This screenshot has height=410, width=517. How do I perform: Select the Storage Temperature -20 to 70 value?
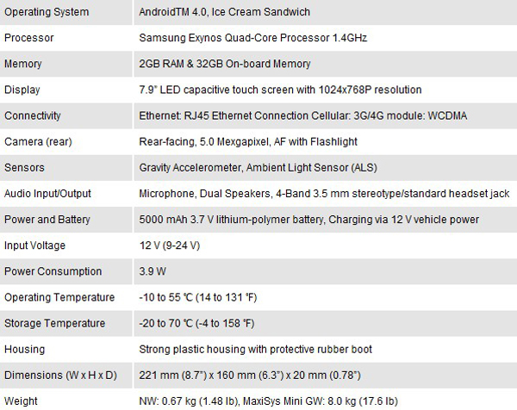(x=196, y=323)
